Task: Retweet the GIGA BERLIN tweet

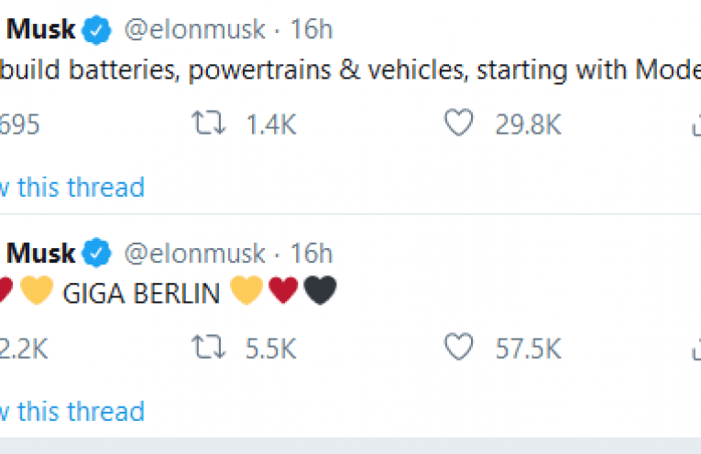Action: tap(209, 347)
